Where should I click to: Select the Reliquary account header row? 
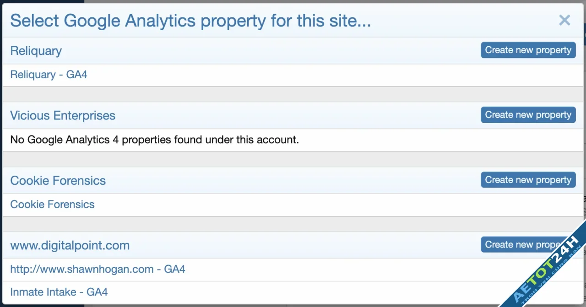click(x=229, y=51)
